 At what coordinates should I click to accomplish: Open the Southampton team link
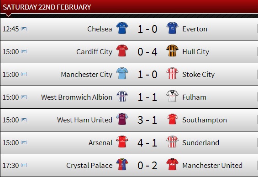pyautogui.click(x=205, y=120)
